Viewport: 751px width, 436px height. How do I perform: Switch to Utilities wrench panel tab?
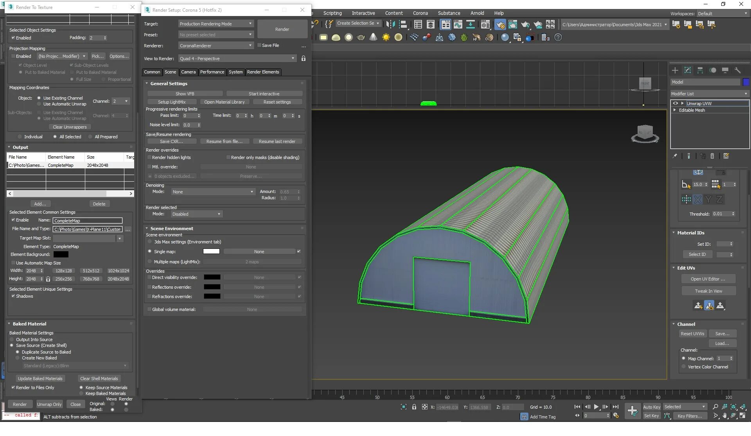pos(738,70)
